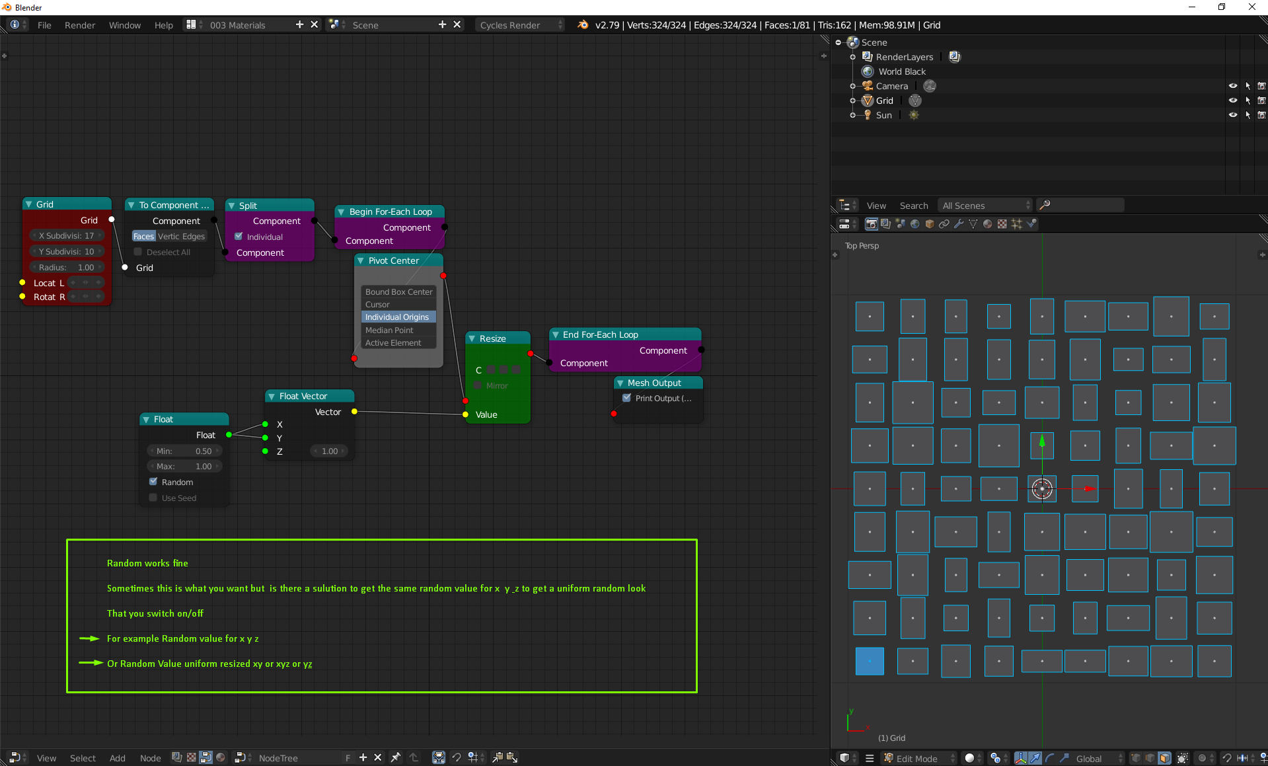Image resolution: width=1268 pixels, height=766 pixels.
Task: Open the Texture checker properties tab
Action: [x=1002, y=224]
